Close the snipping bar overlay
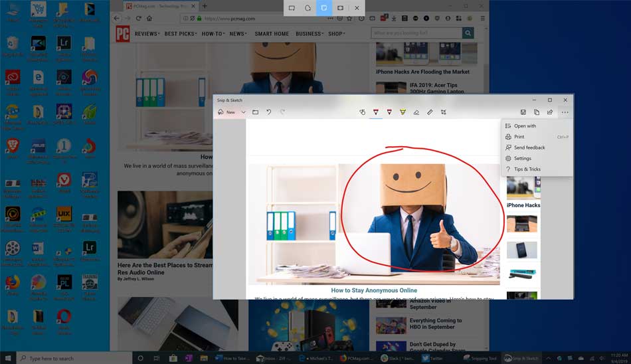 coord(357,8)
